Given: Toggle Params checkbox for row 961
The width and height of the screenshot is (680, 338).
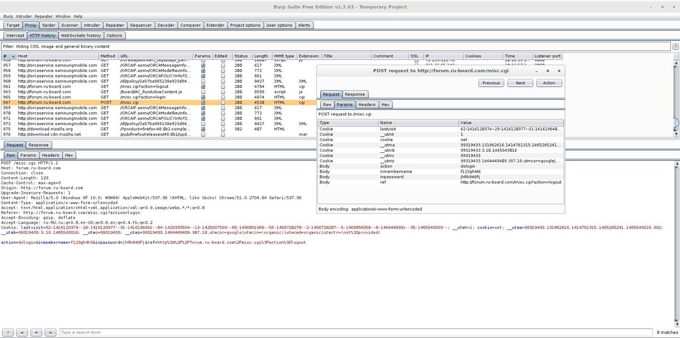Looking at the screenshot, I should click(x=203, y=86).
